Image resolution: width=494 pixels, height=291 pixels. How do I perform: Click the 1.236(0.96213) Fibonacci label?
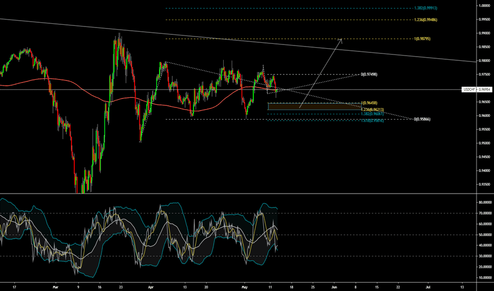click(x=373, y=110)
